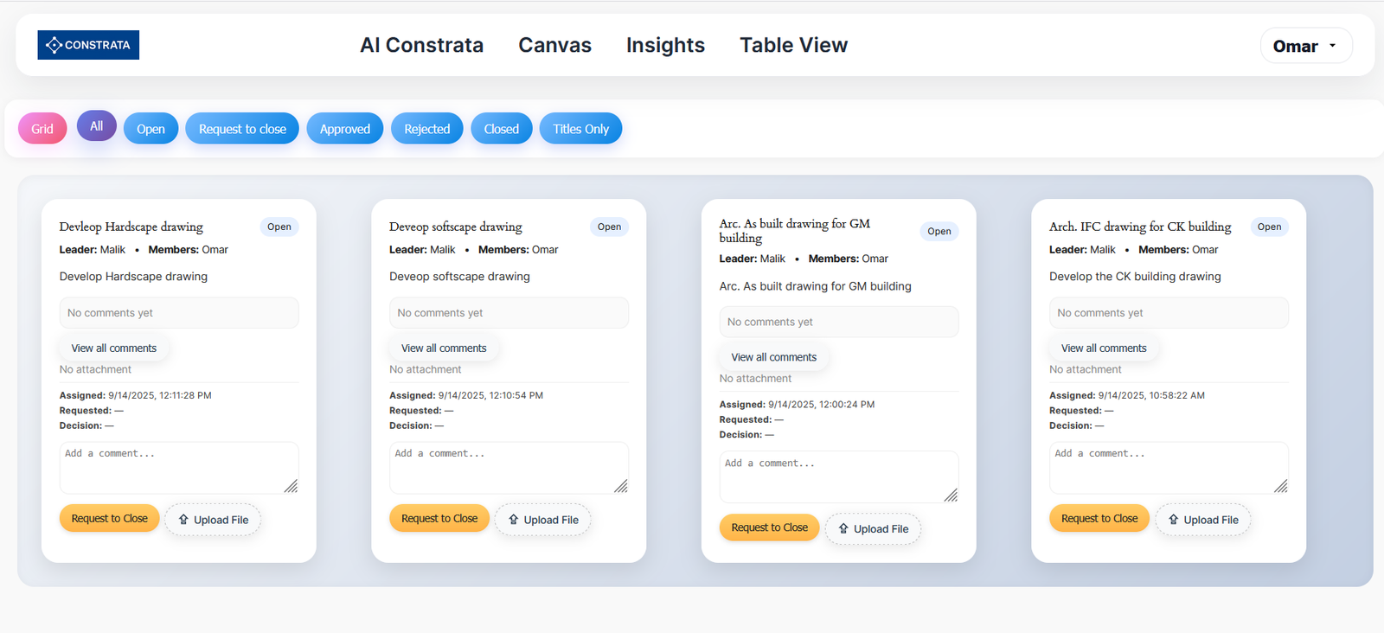Viewport: 1384px width, 633px height.
Task: Upload file on Deveop softscape drawing card
Action: point(542,520)
